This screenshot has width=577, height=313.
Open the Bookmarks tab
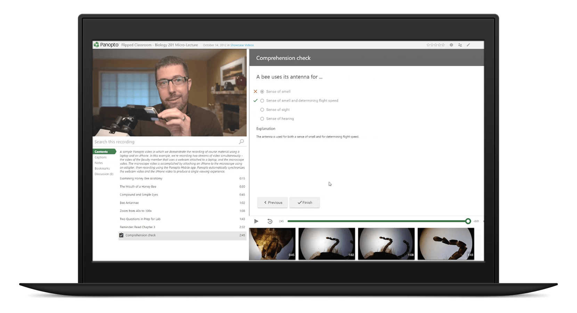pyautogui.click(x=102, y=168)
